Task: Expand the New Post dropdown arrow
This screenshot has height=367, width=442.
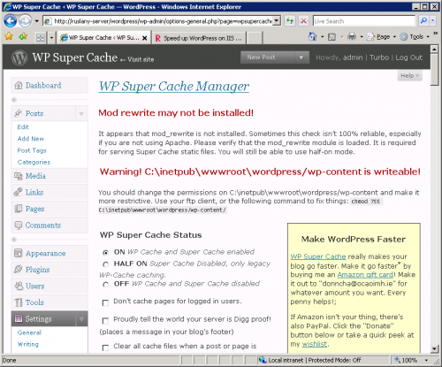Action: click(x=301, y=57)
